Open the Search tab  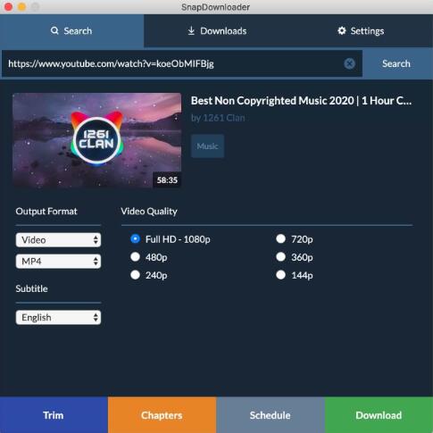tap(71, 31)
